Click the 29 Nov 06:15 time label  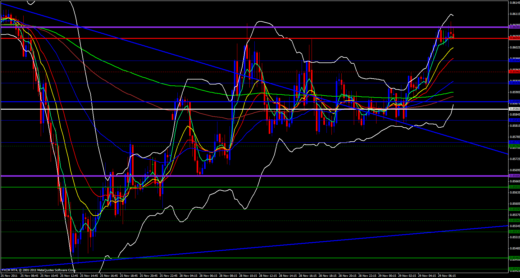447,276
